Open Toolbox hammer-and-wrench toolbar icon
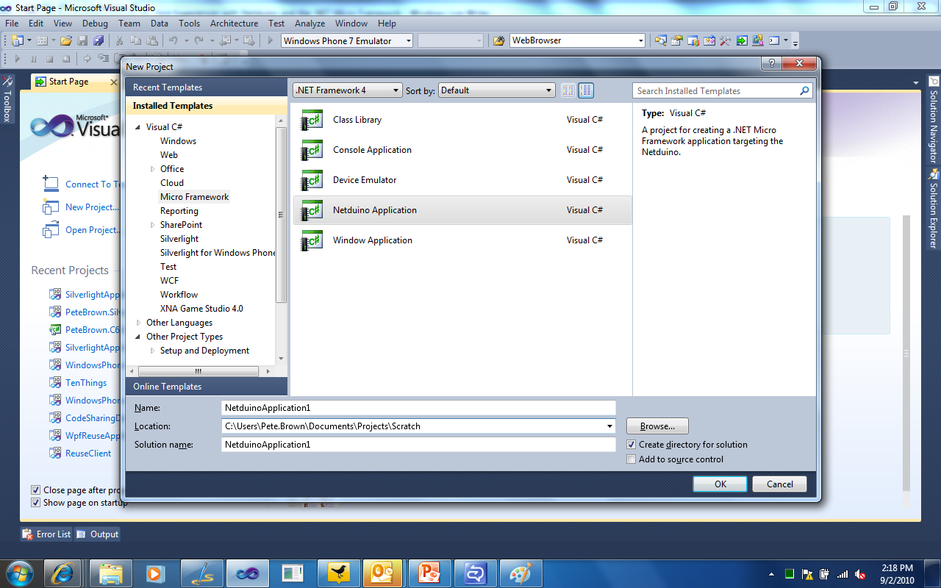The image size is (941, 588). [725, 40]
